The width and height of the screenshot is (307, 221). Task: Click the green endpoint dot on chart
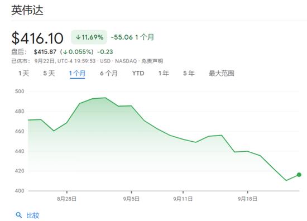299,175
